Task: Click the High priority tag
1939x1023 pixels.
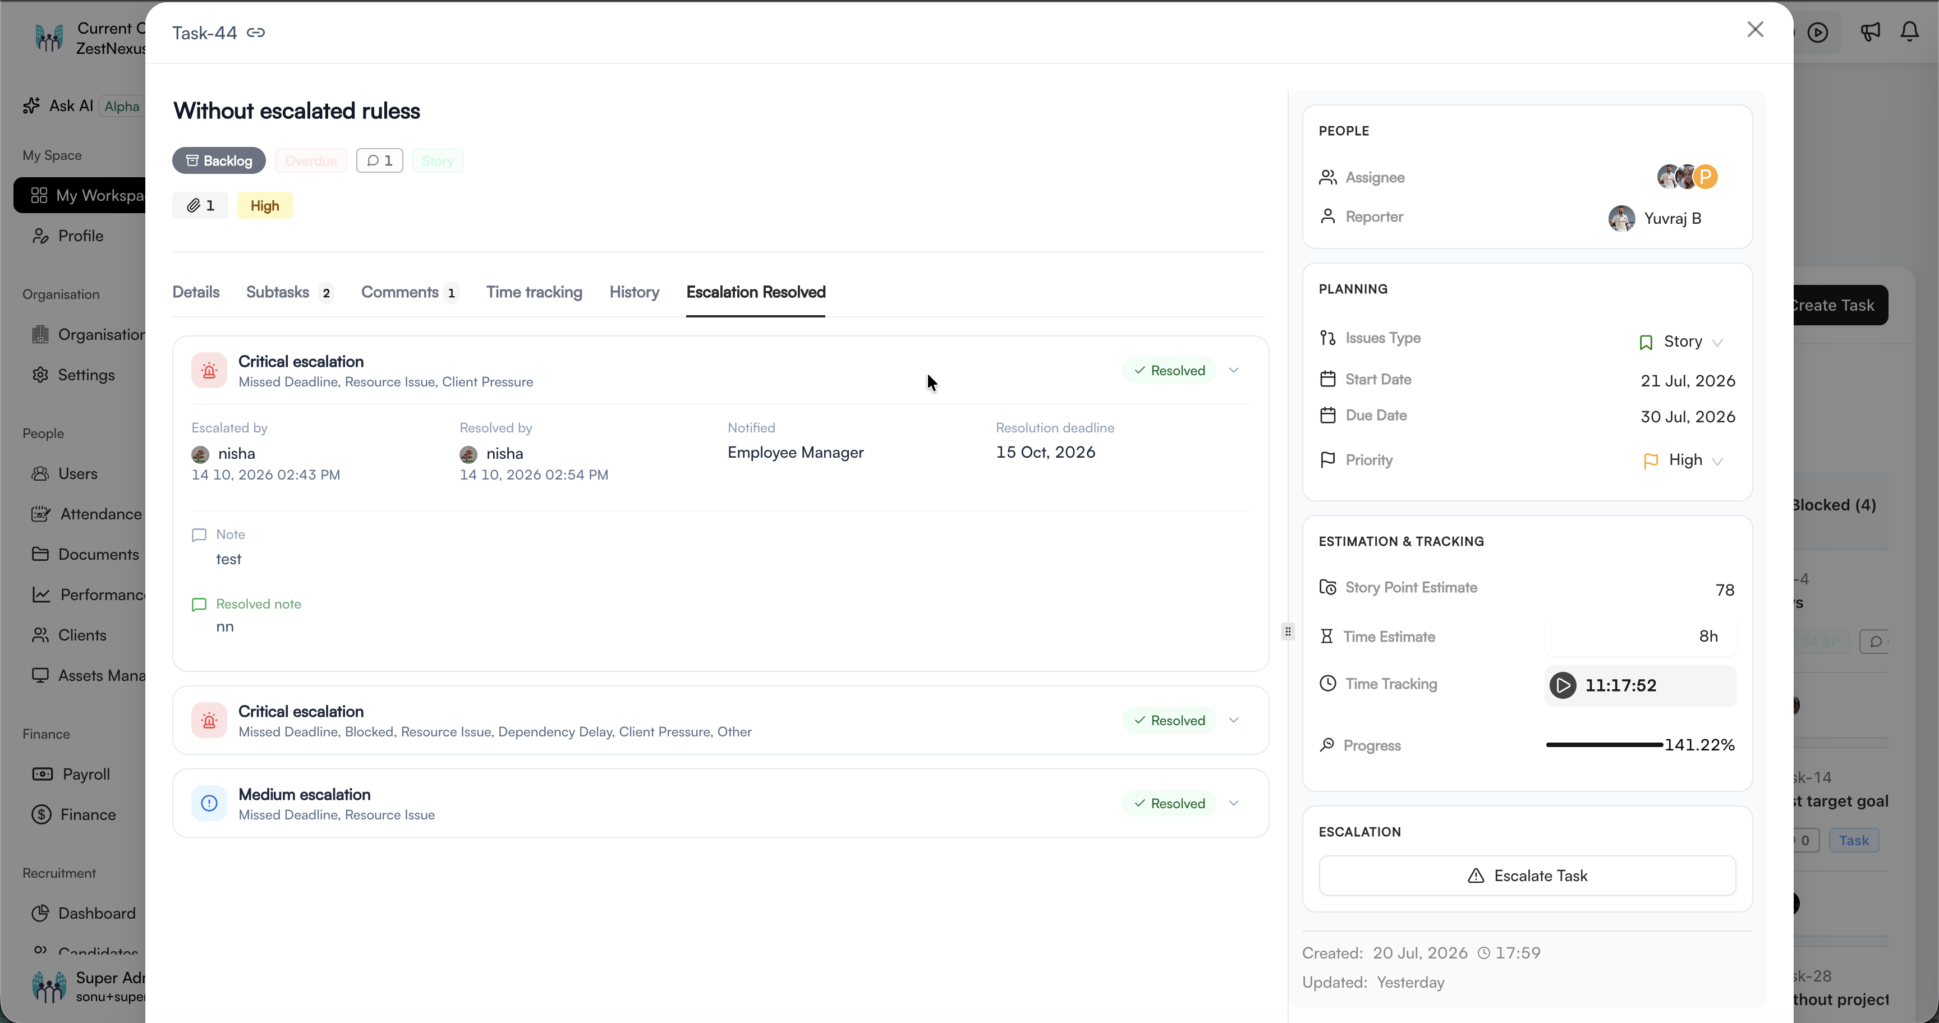Action: click(265, 205)
